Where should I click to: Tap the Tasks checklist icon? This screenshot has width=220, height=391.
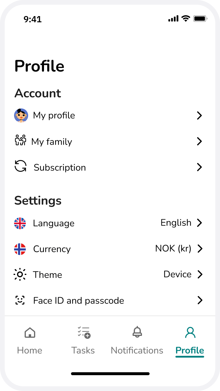[x=84, y=333]
